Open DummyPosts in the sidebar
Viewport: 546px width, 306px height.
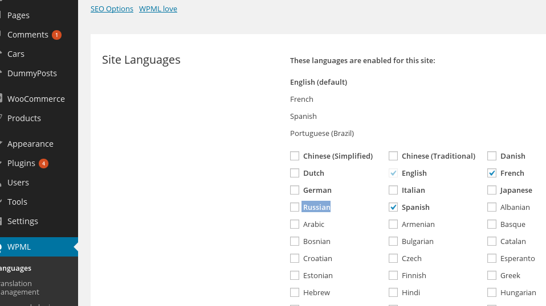click(32, 73)
